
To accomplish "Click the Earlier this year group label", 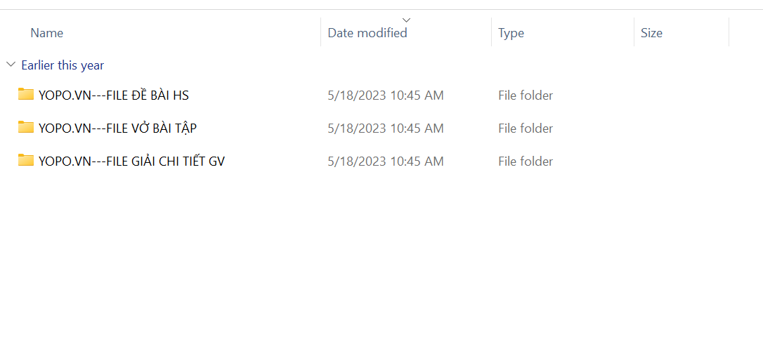I will tap(63, 65).
